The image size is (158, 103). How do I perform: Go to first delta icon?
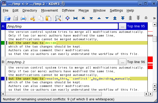click(75, 18)
